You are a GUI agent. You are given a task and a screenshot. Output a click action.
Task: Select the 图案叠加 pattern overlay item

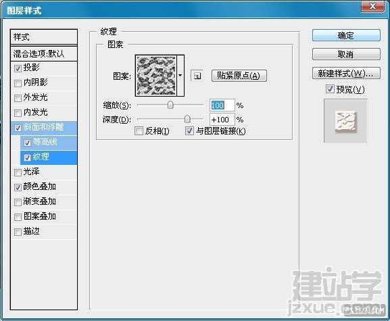click(x=44, y=216)
